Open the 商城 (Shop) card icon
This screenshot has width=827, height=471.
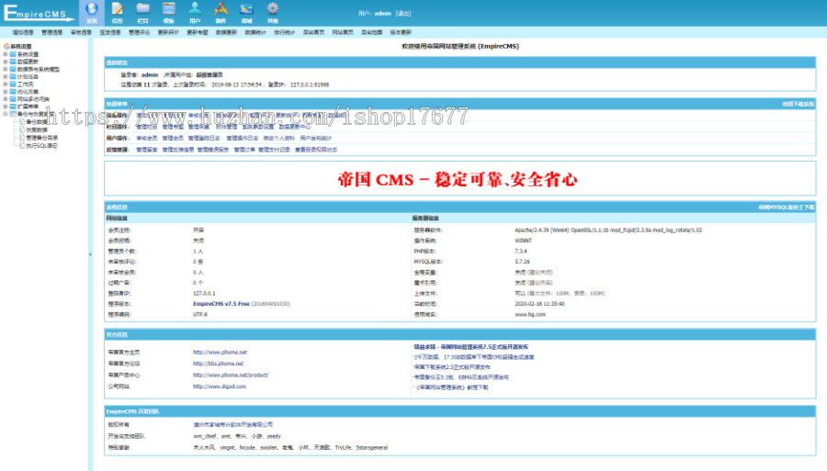tap(246, 9)
